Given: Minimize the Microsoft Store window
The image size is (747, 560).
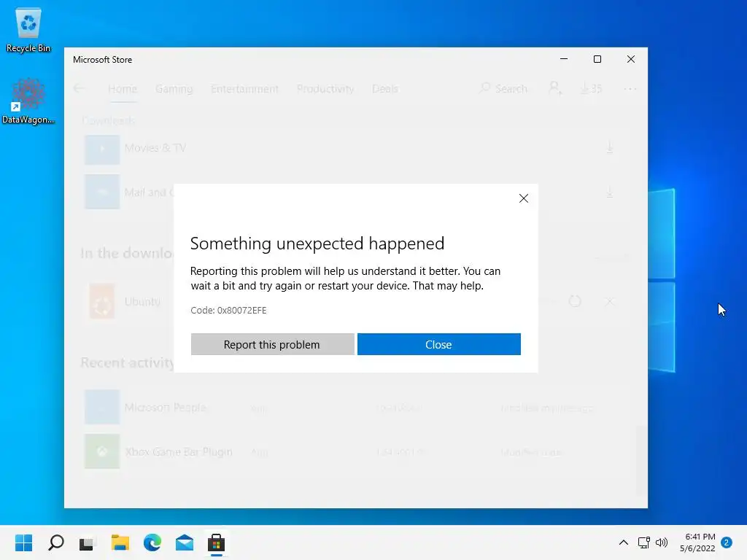Looking at the screenshot, I should coord(564,59).
